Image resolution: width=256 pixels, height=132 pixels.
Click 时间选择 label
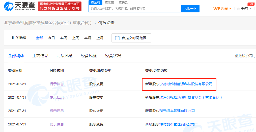pyautogui.click(x=20, y=38)
